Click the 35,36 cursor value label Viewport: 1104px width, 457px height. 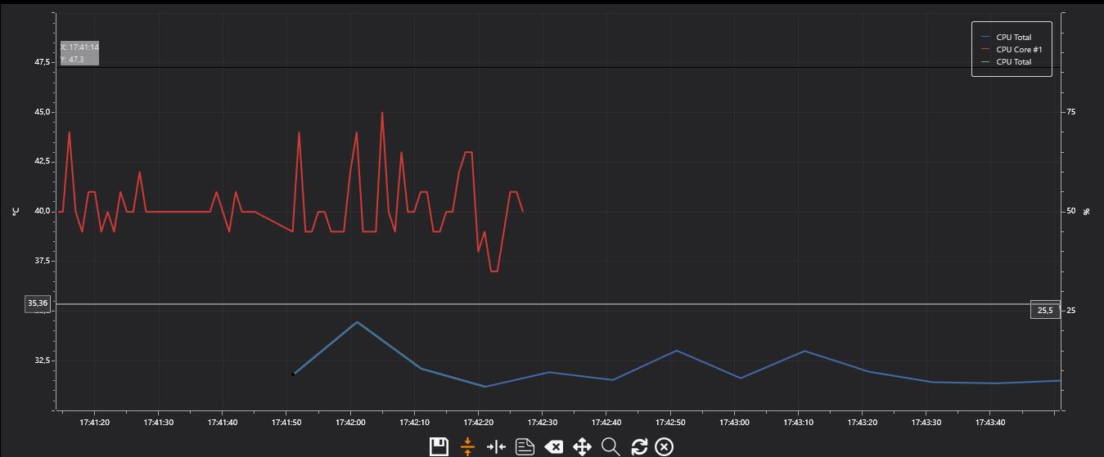(x=38, y=303)
